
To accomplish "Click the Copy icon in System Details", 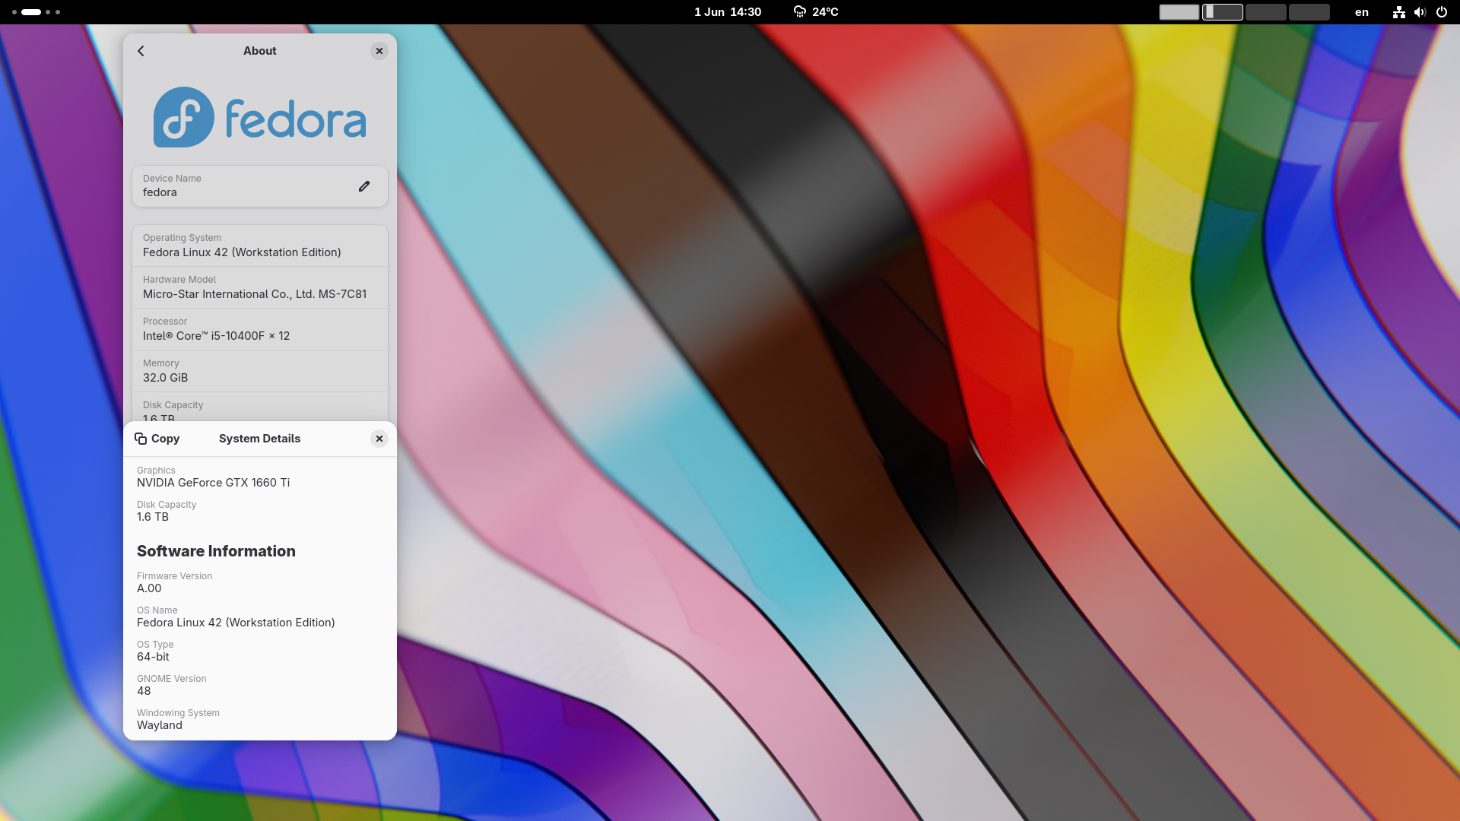I will click(x=141, y=439).
